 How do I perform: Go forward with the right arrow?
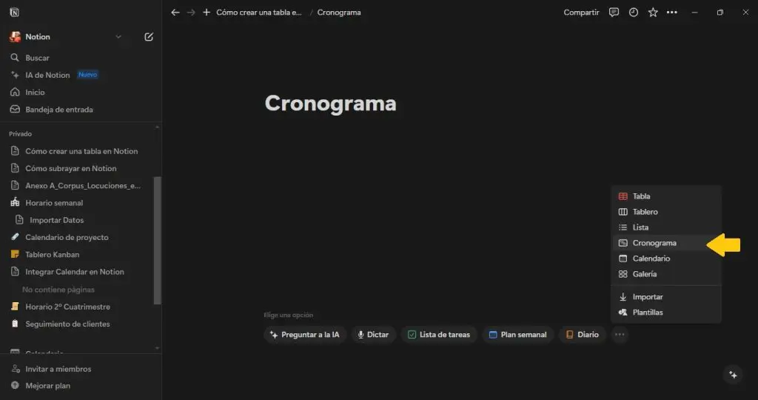[191, 13]
